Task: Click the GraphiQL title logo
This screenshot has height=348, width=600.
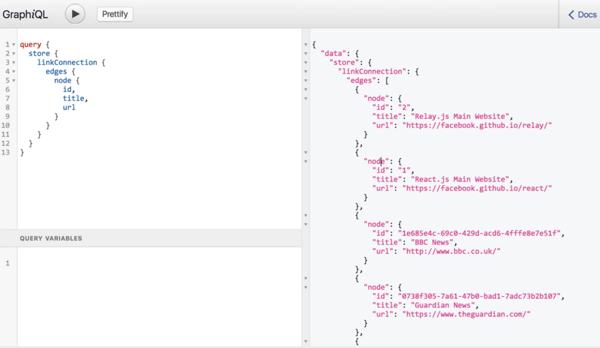Action: [x=25, y=14]
